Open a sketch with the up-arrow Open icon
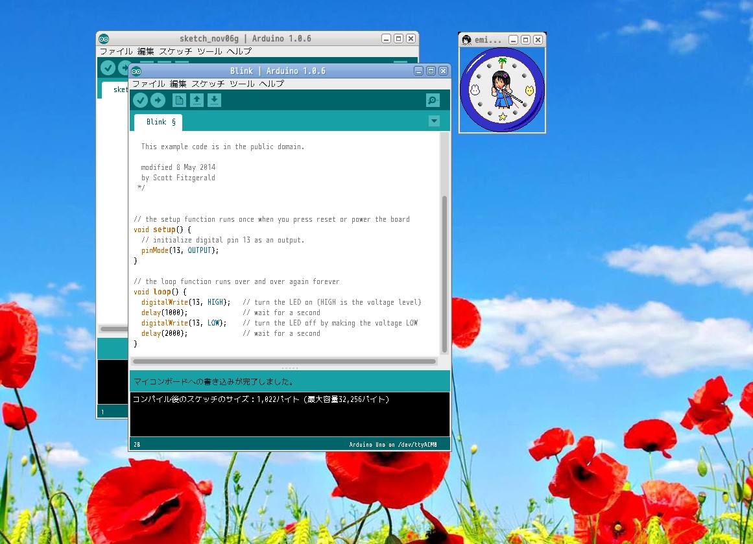The width and height of the screenshot is (753, 544). click(x=197, y=100)
